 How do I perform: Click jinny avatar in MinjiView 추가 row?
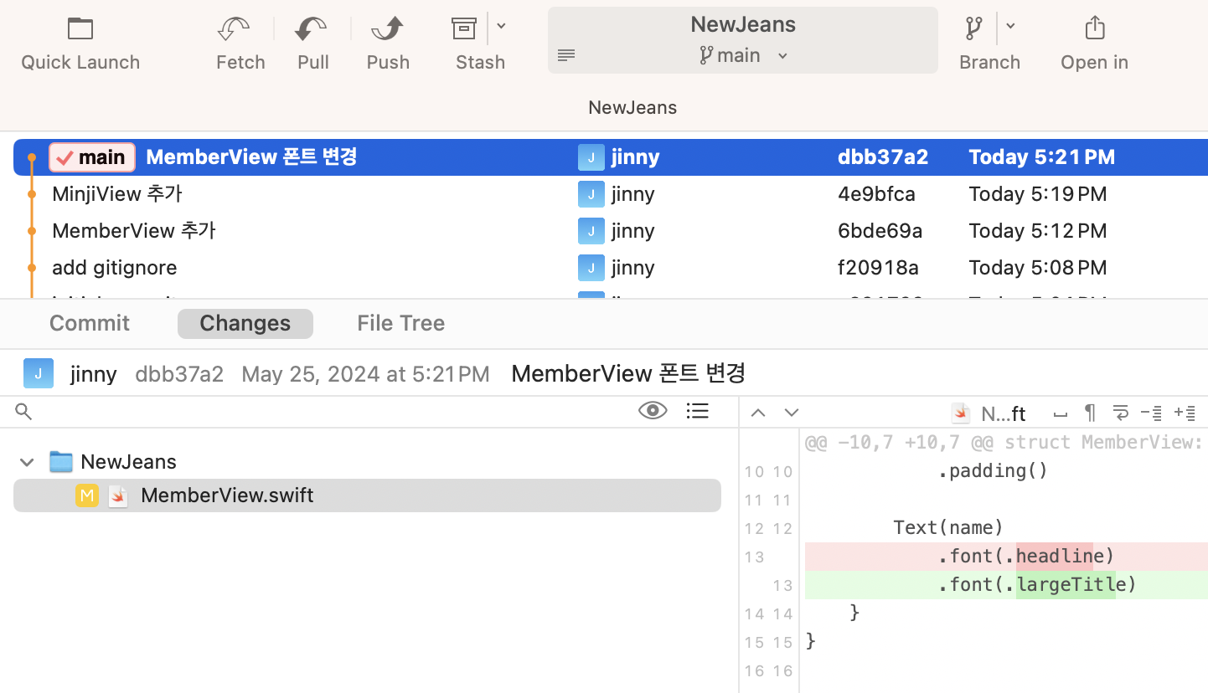pos(591,194)
